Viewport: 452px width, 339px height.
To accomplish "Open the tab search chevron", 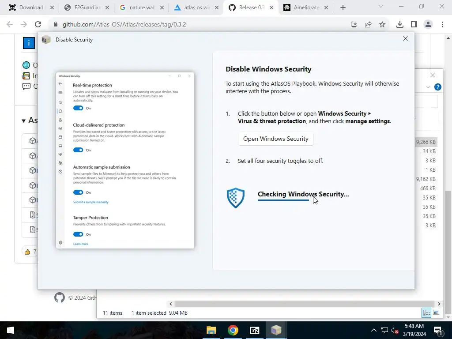I will point(381,6).
